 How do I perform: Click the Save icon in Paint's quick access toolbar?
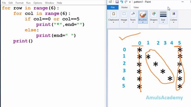click(117, 2)
